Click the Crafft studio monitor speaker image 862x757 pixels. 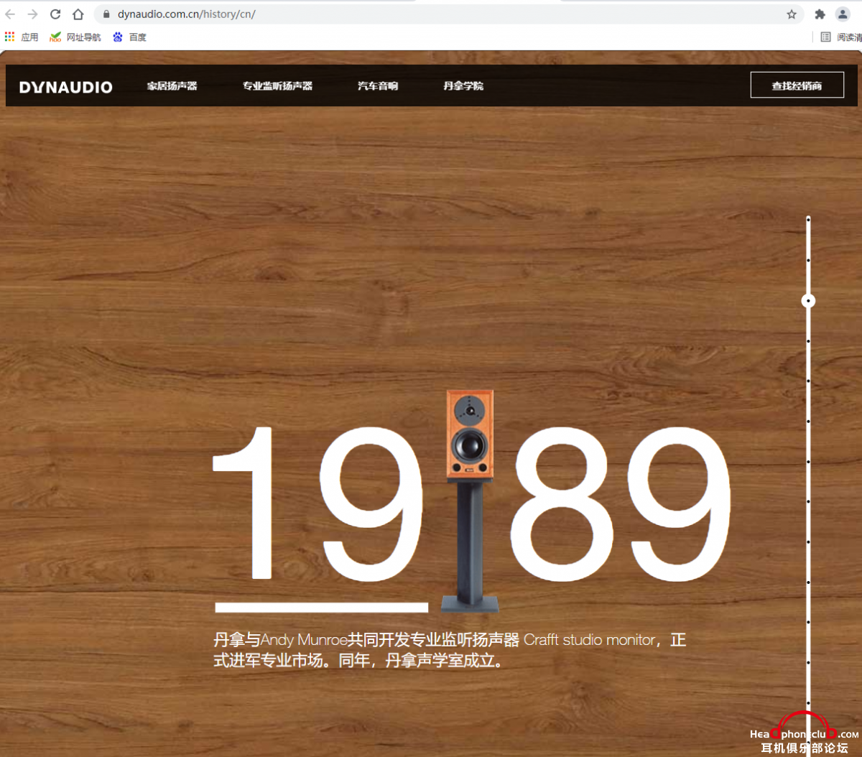pos(470,501)
